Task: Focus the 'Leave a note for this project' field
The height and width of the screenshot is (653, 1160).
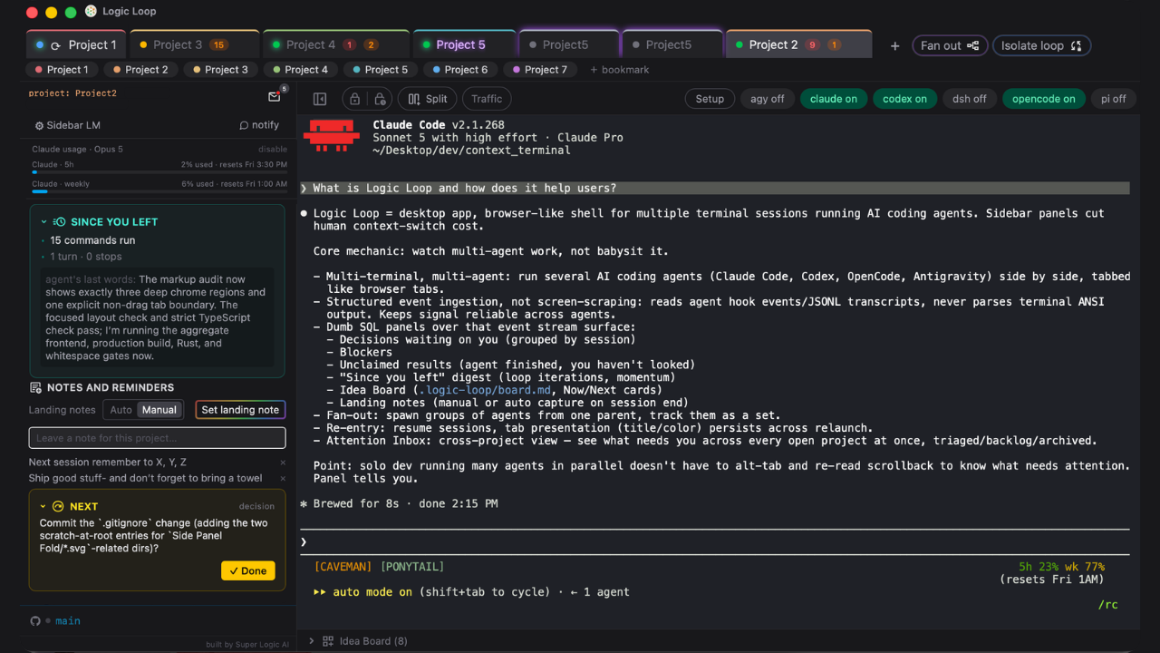Action: (157, 438)
